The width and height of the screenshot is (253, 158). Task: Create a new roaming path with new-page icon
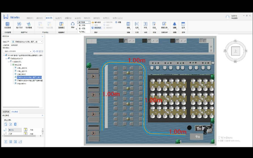click(x=6, y=124)
